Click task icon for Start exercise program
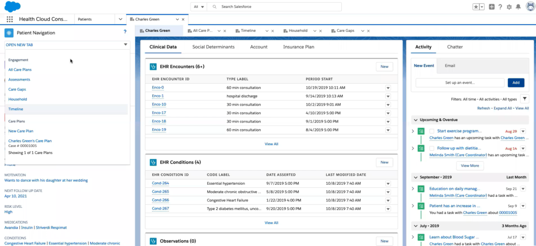 coord(421,131)
